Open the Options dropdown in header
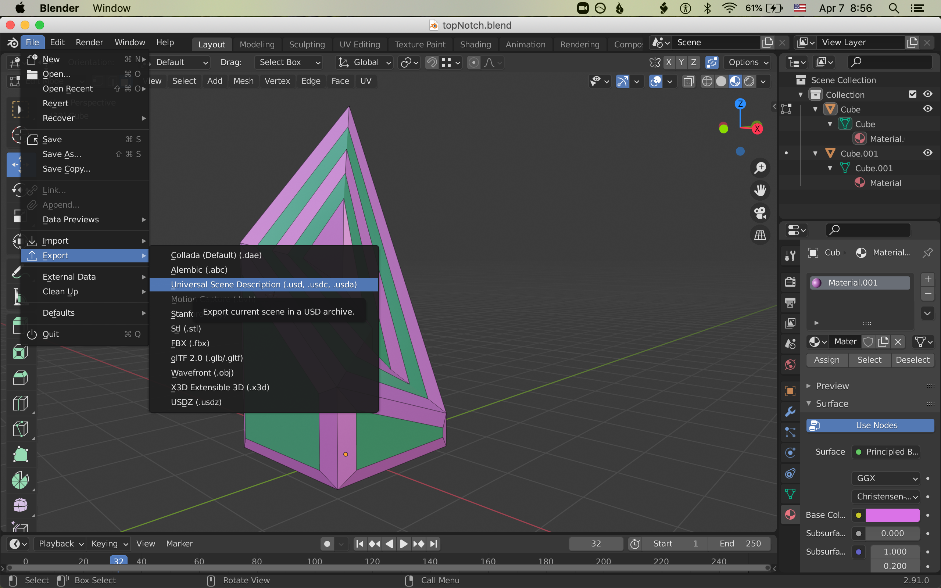 tap(748, 62)
